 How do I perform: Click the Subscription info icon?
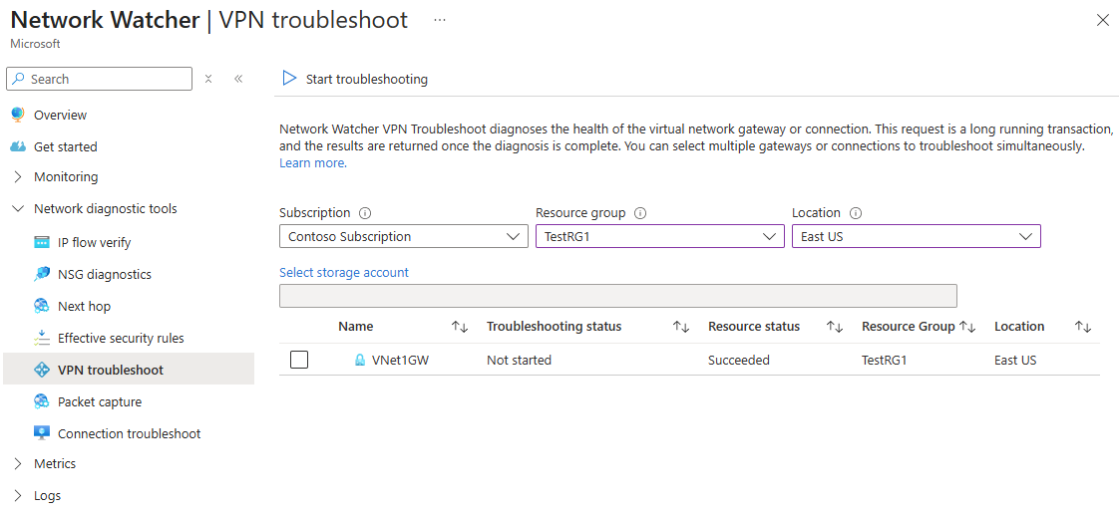pos(365,213)
